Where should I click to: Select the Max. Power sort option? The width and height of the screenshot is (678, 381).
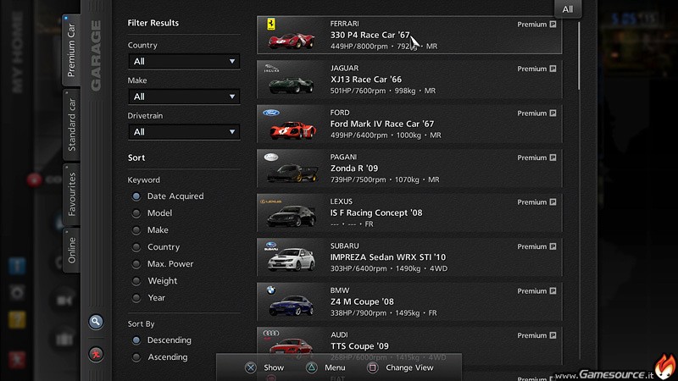click(x=136, y=264)
